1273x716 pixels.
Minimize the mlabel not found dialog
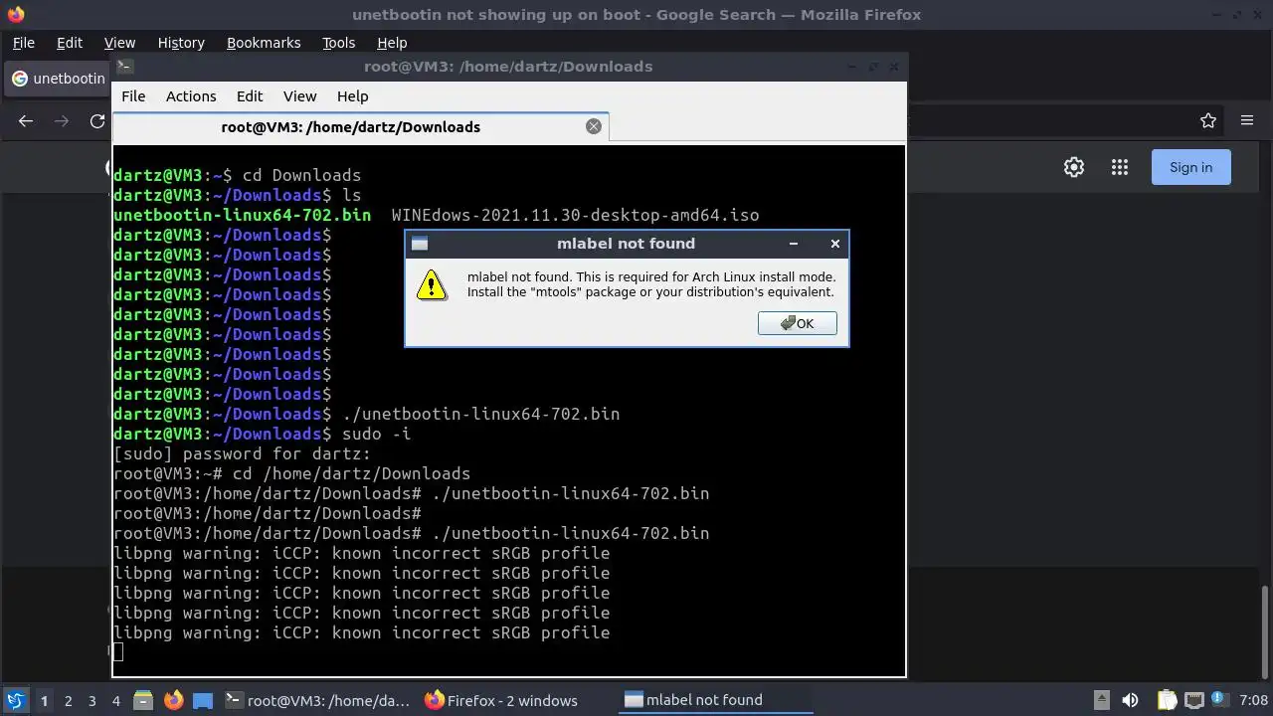click(x=793, y=244)
